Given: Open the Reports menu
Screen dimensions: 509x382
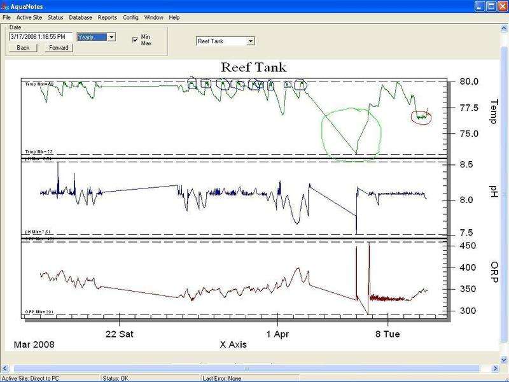Looking at the screenshot, I should (107, 17).
